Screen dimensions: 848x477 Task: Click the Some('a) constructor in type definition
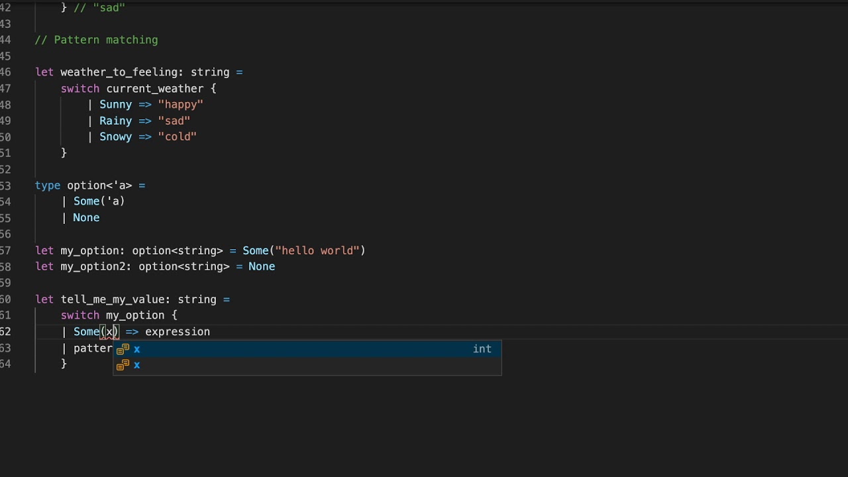coord(99,201)
